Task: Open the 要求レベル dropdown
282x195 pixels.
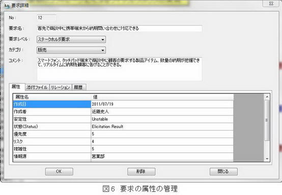Action: 71,39
